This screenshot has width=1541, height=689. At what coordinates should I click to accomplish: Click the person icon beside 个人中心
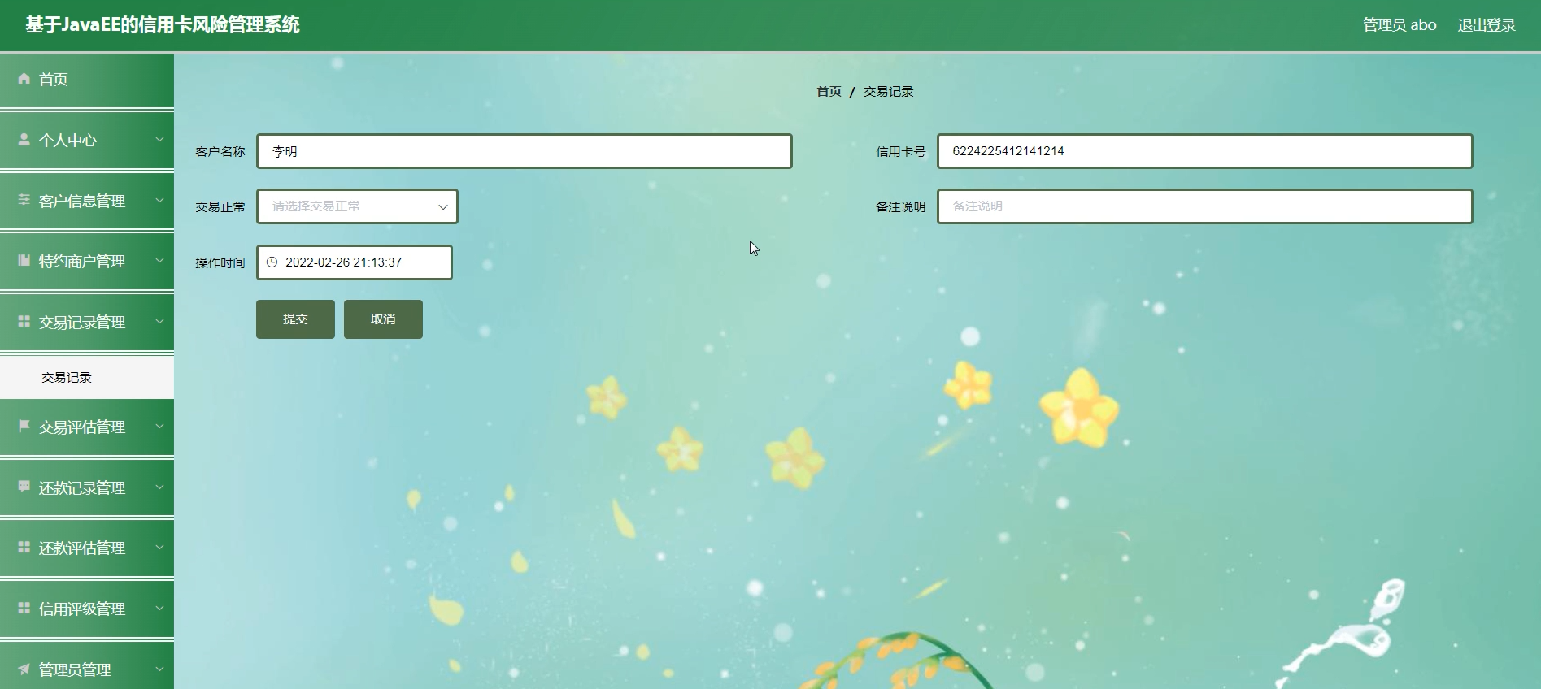click(24, 140)
